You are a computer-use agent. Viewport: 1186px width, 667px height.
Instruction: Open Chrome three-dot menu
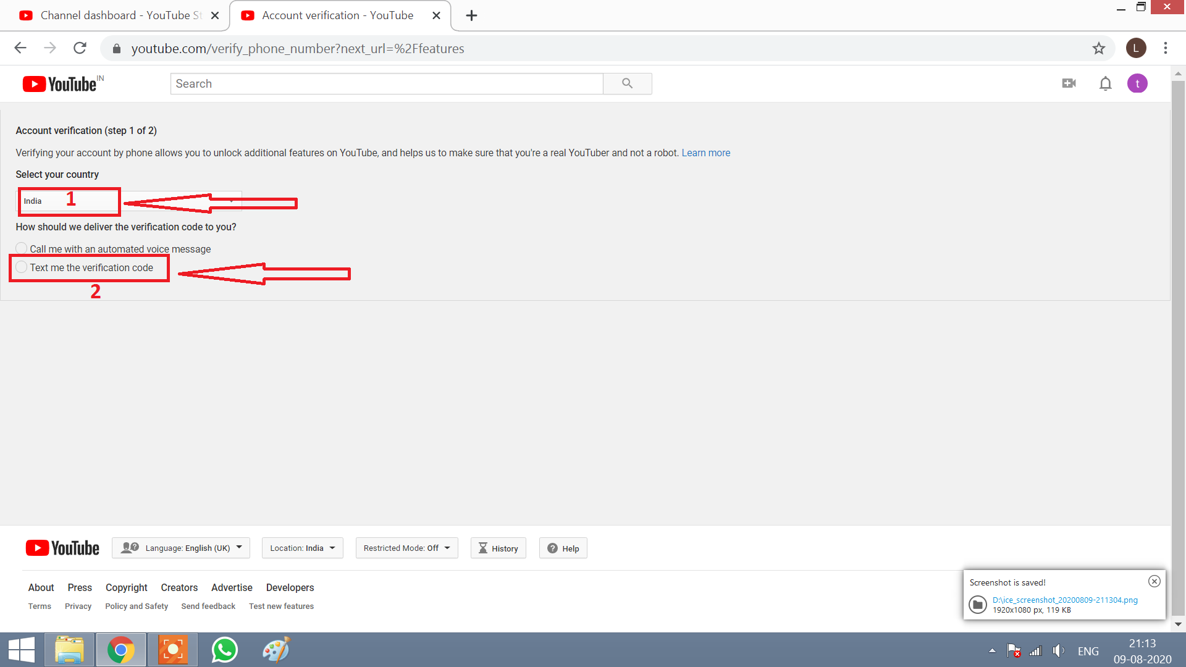pyautogui.click(x=1165, y=48)
